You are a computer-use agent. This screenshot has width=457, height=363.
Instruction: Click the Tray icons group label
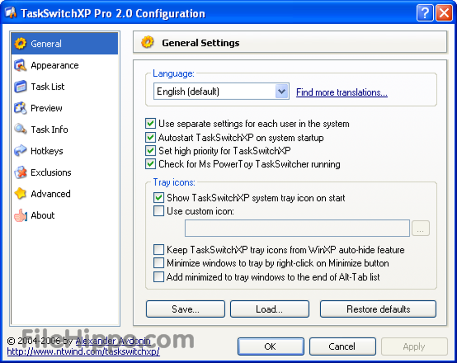pyautogui.click(x=174, y=182)
